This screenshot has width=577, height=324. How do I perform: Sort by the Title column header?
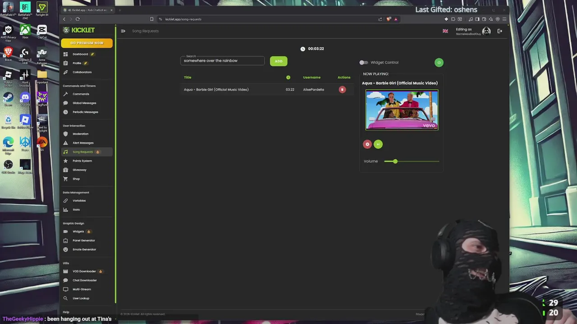[188, 77]
